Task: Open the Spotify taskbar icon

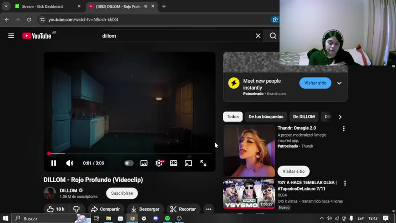Action: point(167,218)
